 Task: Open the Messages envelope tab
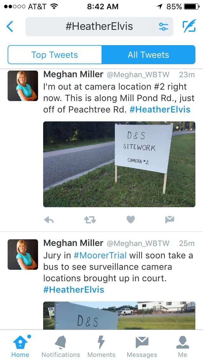click(x=142, y=346)
